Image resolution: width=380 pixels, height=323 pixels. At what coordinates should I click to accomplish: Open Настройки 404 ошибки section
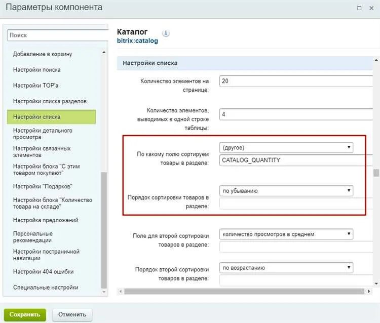point(43,272)
